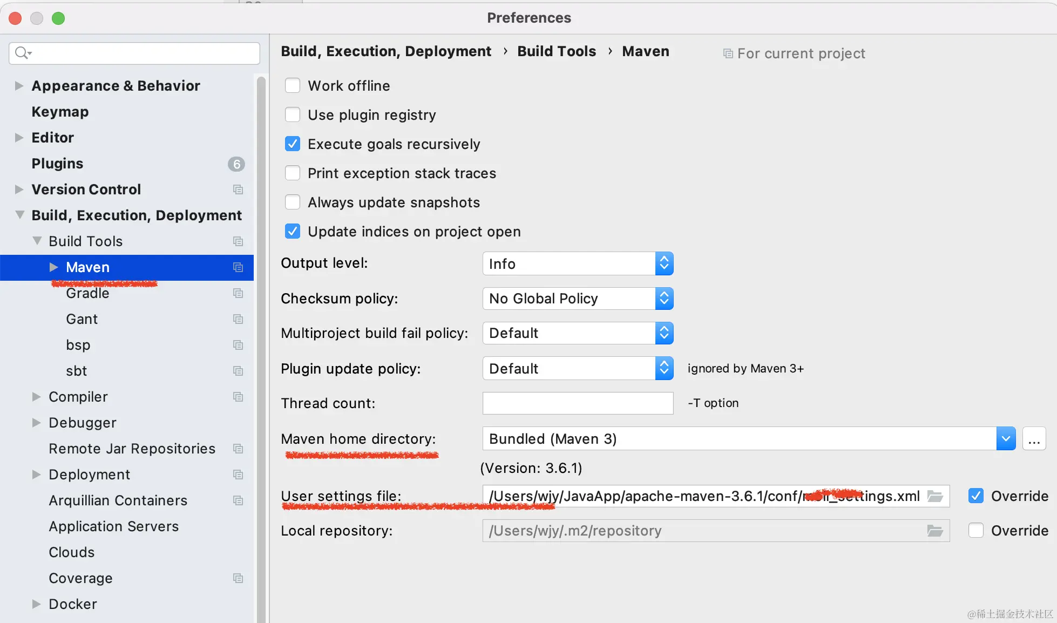1057x623 pixels.
Task: Click project-level icon beside Version Control
Action: click(x=238, y=189)
